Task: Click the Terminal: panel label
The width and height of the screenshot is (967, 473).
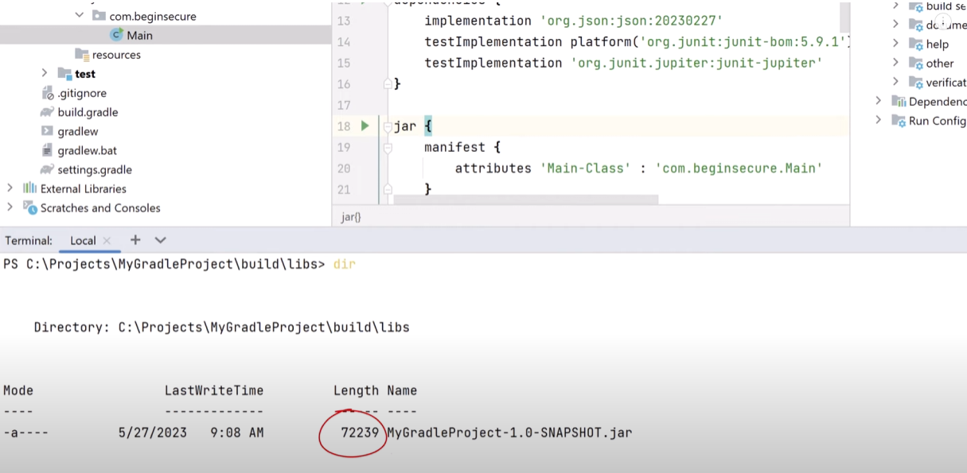Action: 29,240
